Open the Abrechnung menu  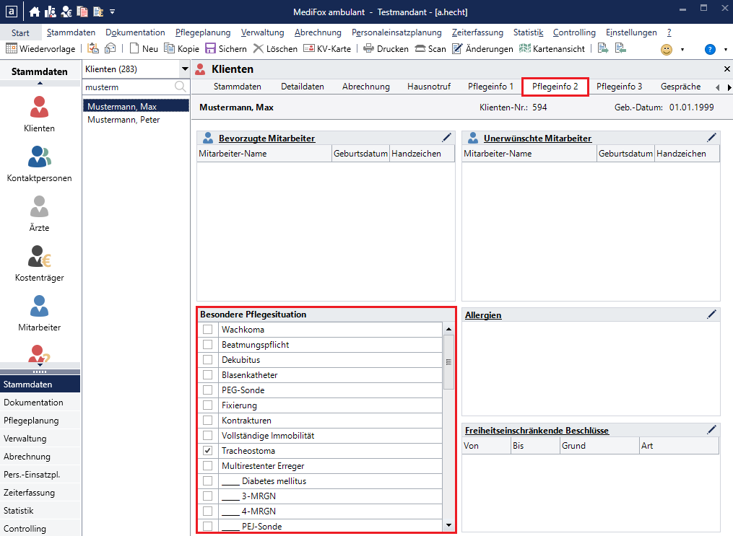pos(318,32)
